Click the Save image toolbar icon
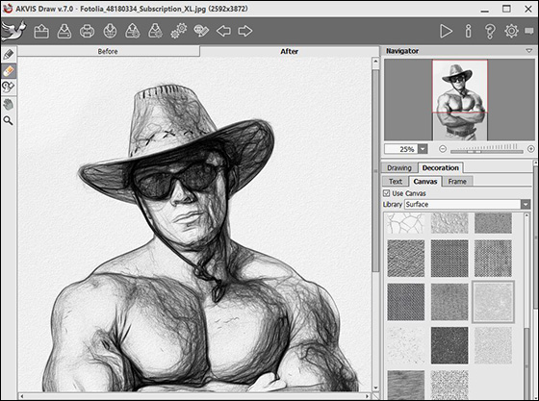 64,31
